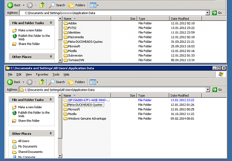This screenshot has width=232, height=161.
Task: Collapse Other Places in upper window
Action: click(51, 57)
